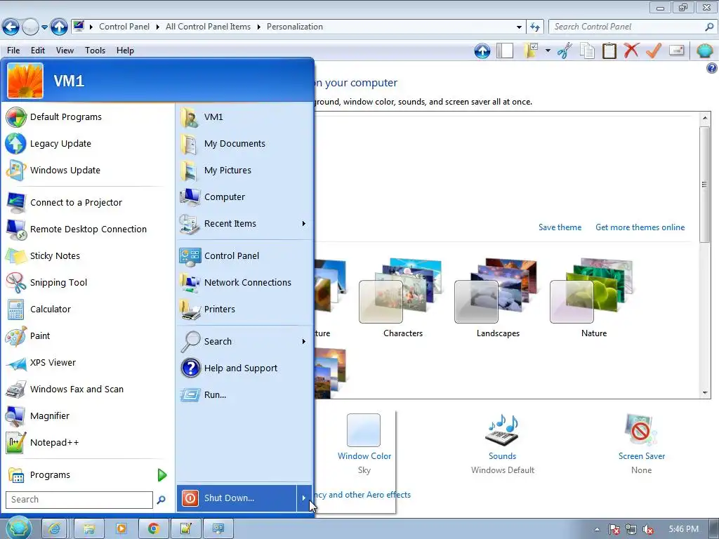Open Calculator
The width and height of the screenshot is (719, 539).
tap(87, 309)
